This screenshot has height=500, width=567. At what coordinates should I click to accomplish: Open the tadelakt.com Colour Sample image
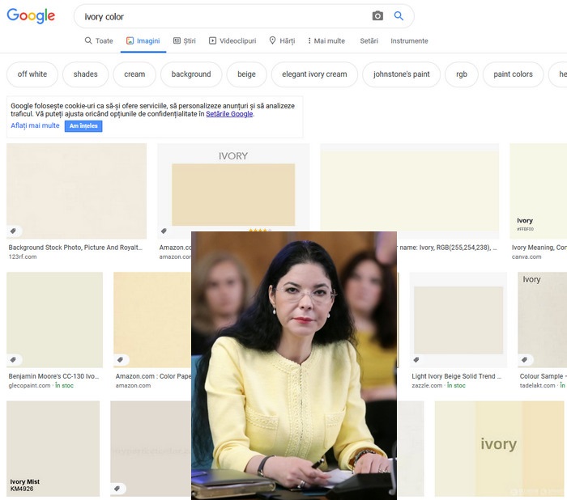(543, 320)
